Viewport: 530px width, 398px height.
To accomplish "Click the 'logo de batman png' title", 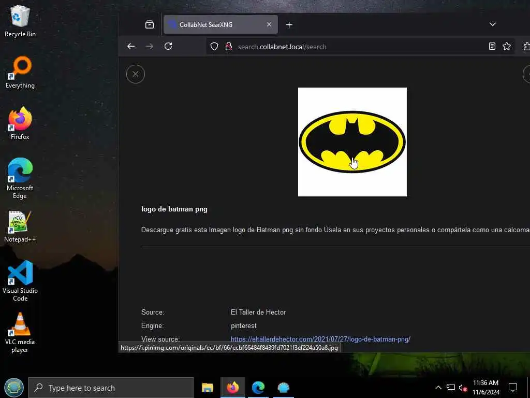I will pyautogui.click(x=174, y=209).
